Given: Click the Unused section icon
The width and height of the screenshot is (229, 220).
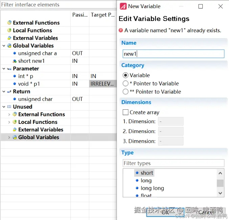Looking at the screenshot, I should point(9,107).
